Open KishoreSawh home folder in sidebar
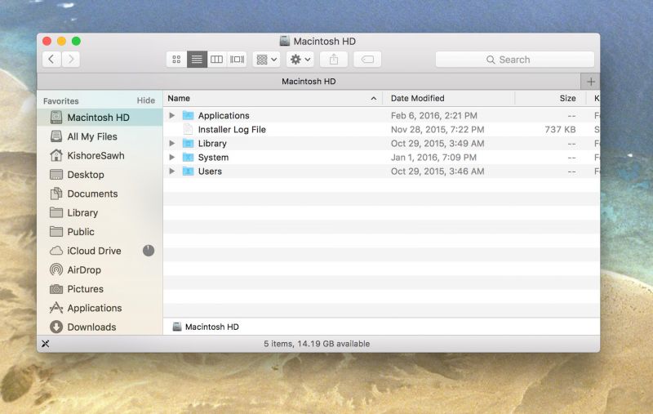653x414 pixels. 100,156
